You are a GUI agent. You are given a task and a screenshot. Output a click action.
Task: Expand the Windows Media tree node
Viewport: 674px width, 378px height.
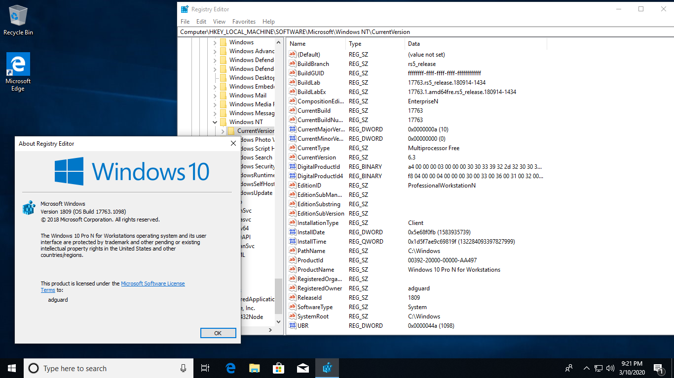point(215,104)
